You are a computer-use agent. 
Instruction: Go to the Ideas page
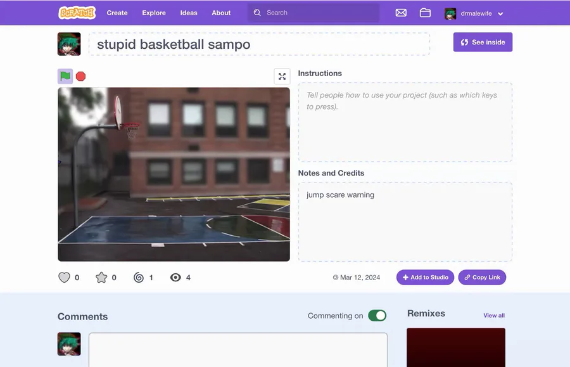(189, 13)
